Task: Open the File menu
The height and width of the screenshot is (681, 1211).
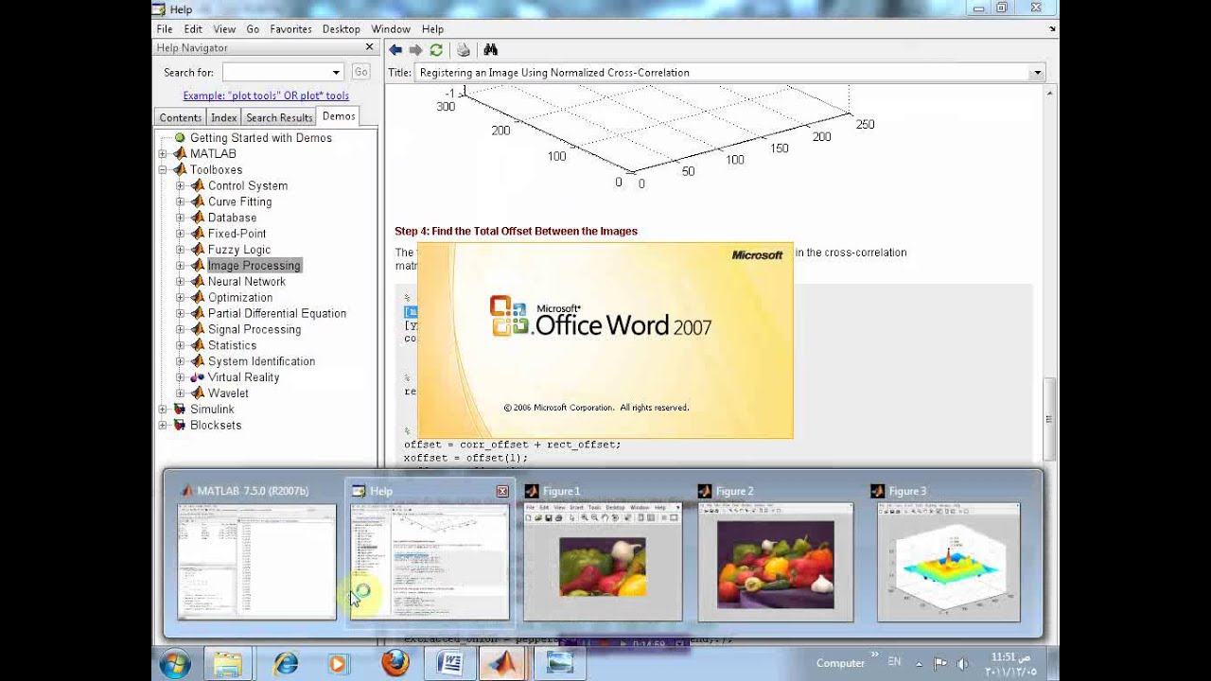Action: [165, 29]
